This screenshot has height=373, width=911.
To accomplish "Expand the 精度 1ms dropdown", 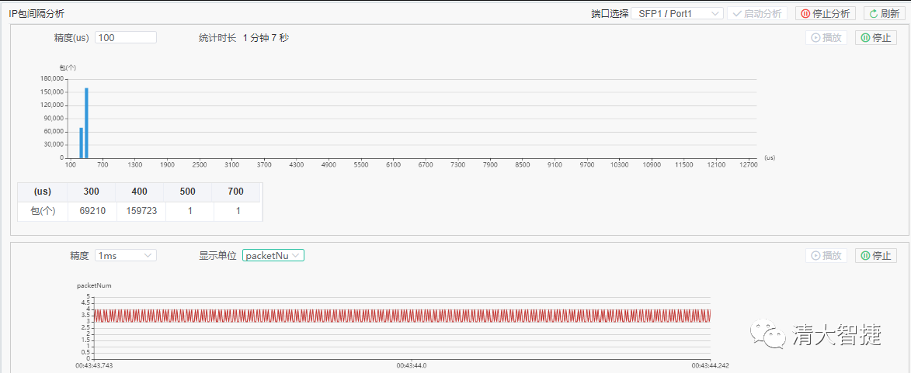I will pyautogui.click(x=125, y=255).
